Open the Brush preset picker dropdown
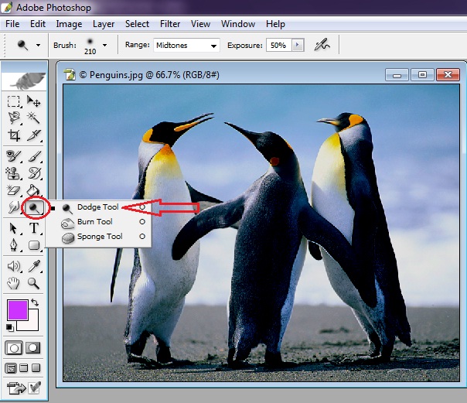Viewport: 467px width, 403px height. 104,46
